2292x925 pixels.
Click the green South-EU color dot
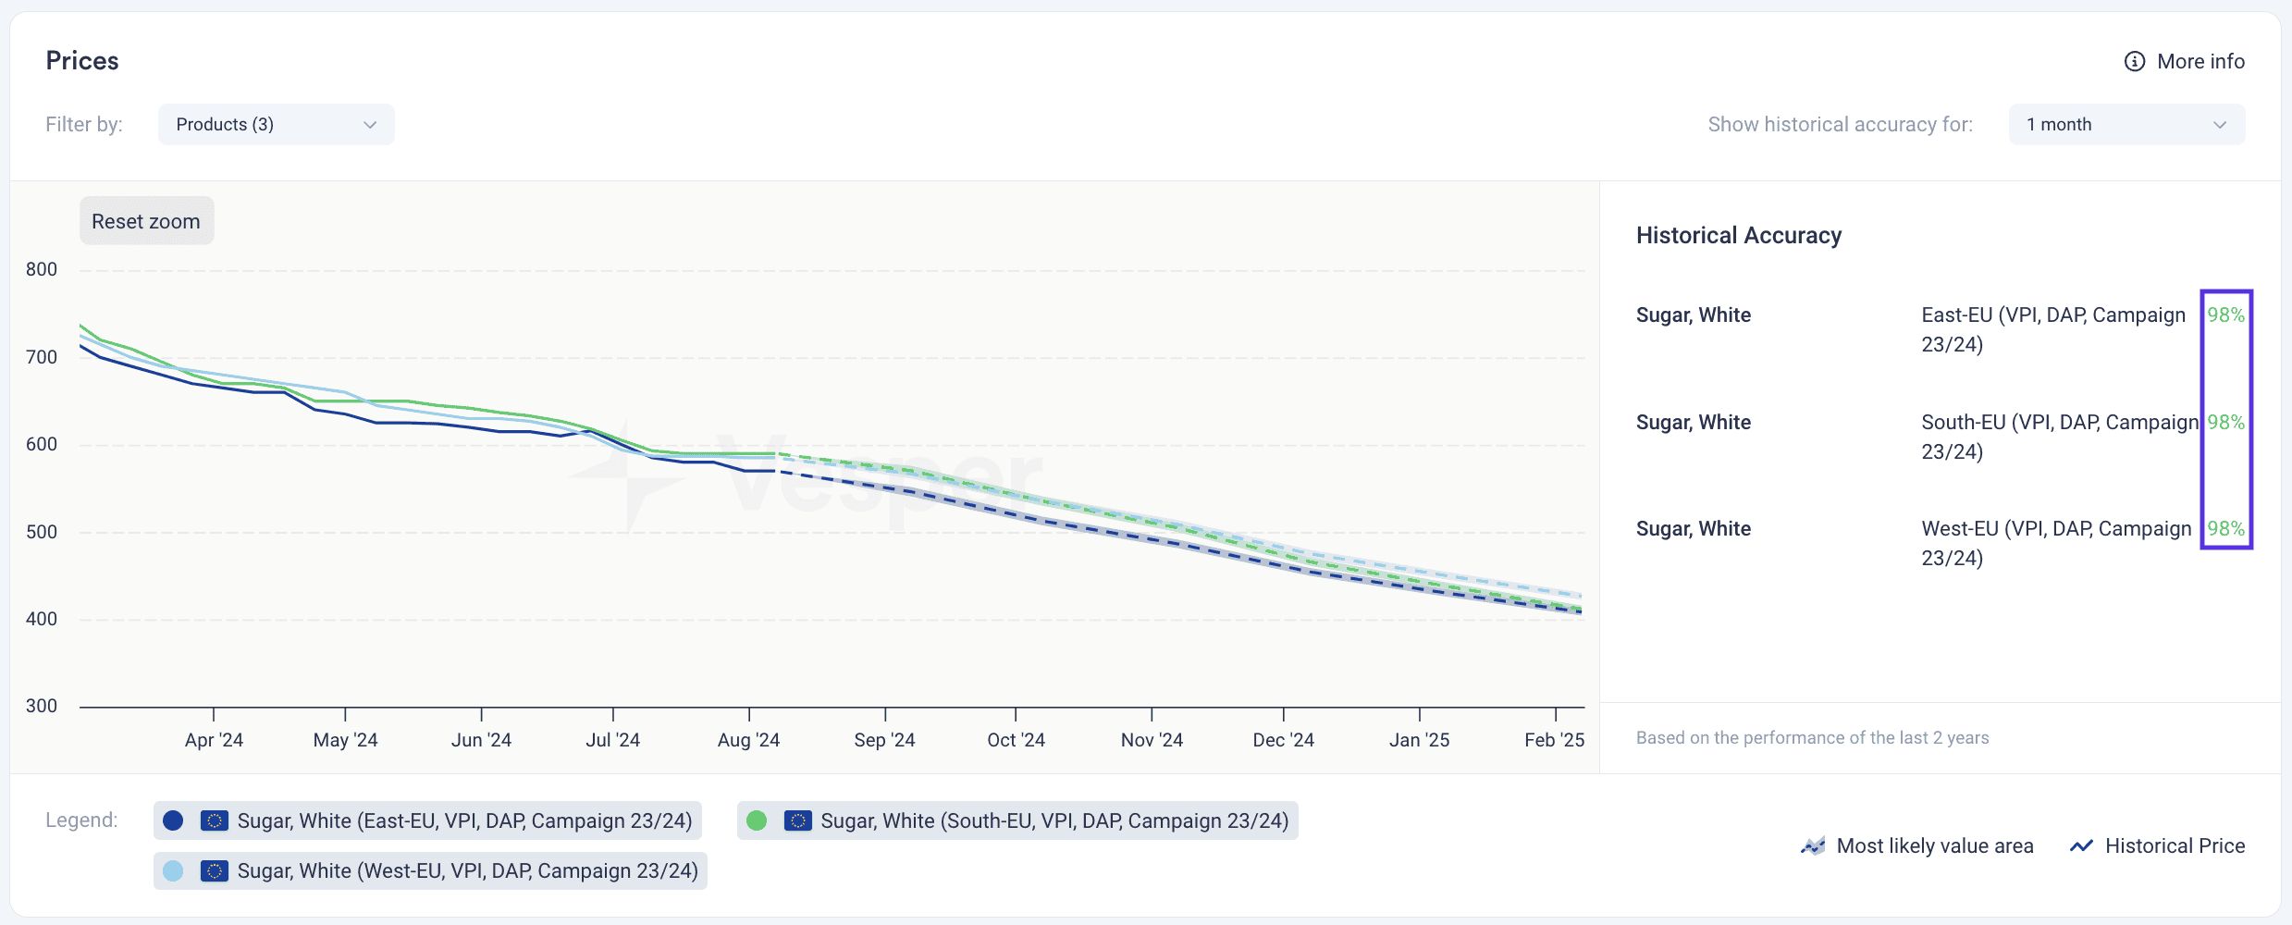click(757, 820)
